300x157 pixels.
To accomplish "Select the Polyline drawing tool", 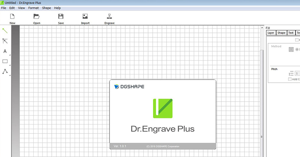I will 5,71.
